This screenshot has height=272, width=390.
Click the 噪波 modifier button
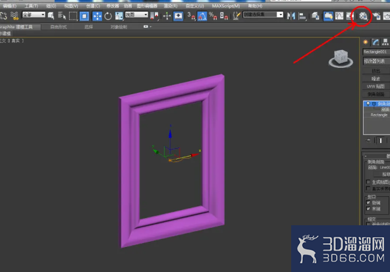point(376,78)
